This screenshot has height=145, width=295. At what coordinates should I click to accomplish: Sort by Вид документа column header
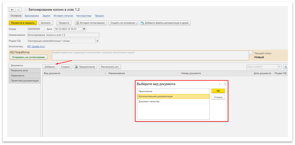74,73
